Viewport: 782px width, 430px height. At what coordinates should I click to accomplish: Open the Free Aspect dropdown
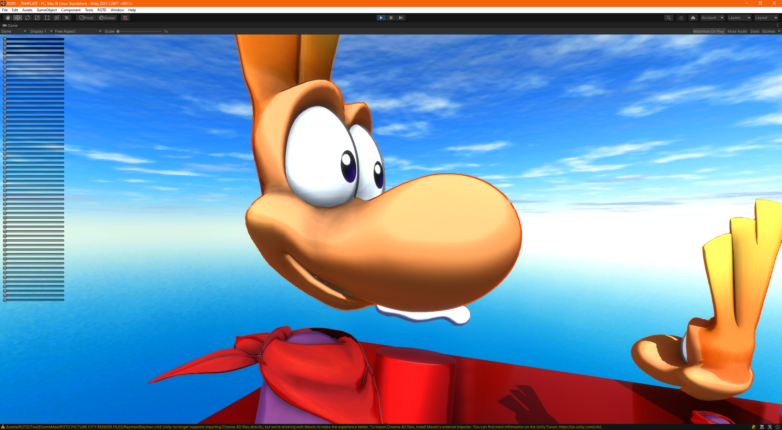click(78, 31)
